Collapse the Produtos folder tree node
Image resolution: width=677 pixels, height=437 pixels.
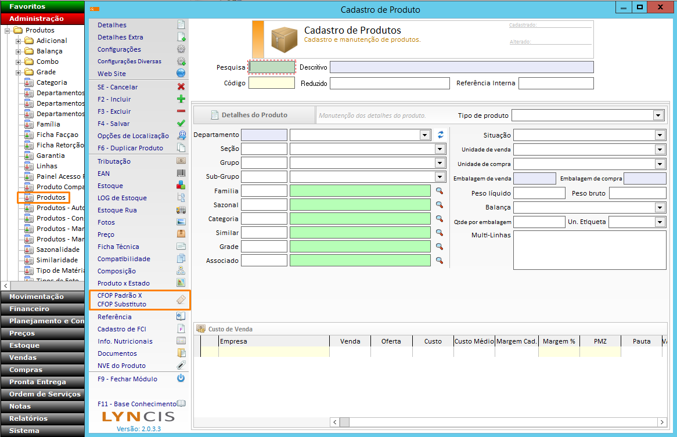8,30
